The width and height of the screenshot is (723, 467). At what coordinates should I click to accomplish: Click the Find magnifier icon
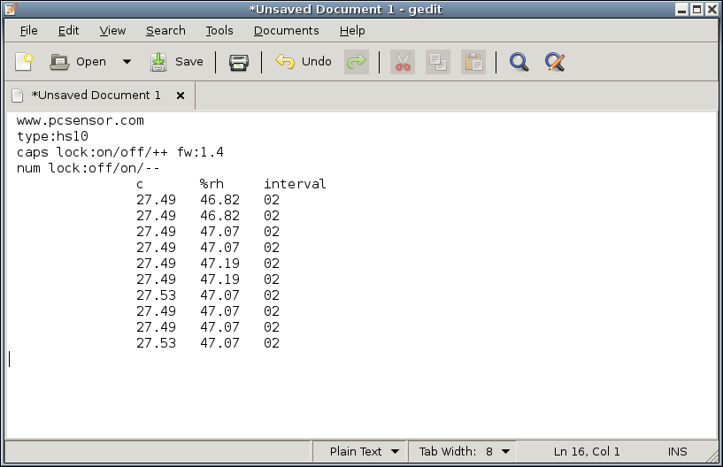click(519, 62)
